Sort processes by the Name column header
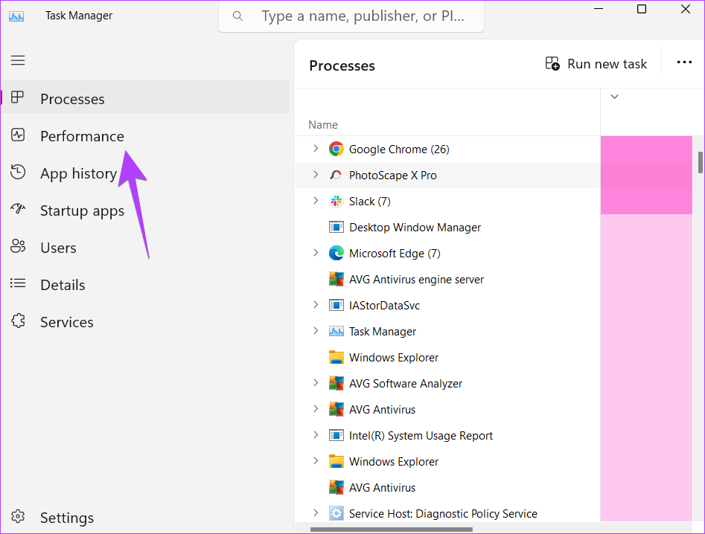 coord(323,125)
